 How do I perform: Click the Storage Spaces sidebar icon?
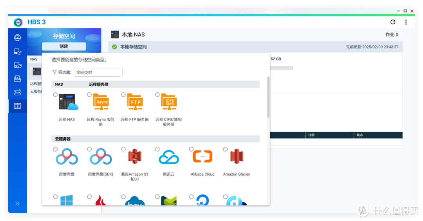[17, 106]
